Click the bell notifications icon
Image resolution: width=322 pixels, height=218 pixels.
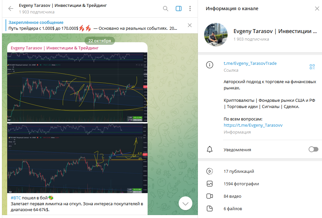tap(209, 150)
